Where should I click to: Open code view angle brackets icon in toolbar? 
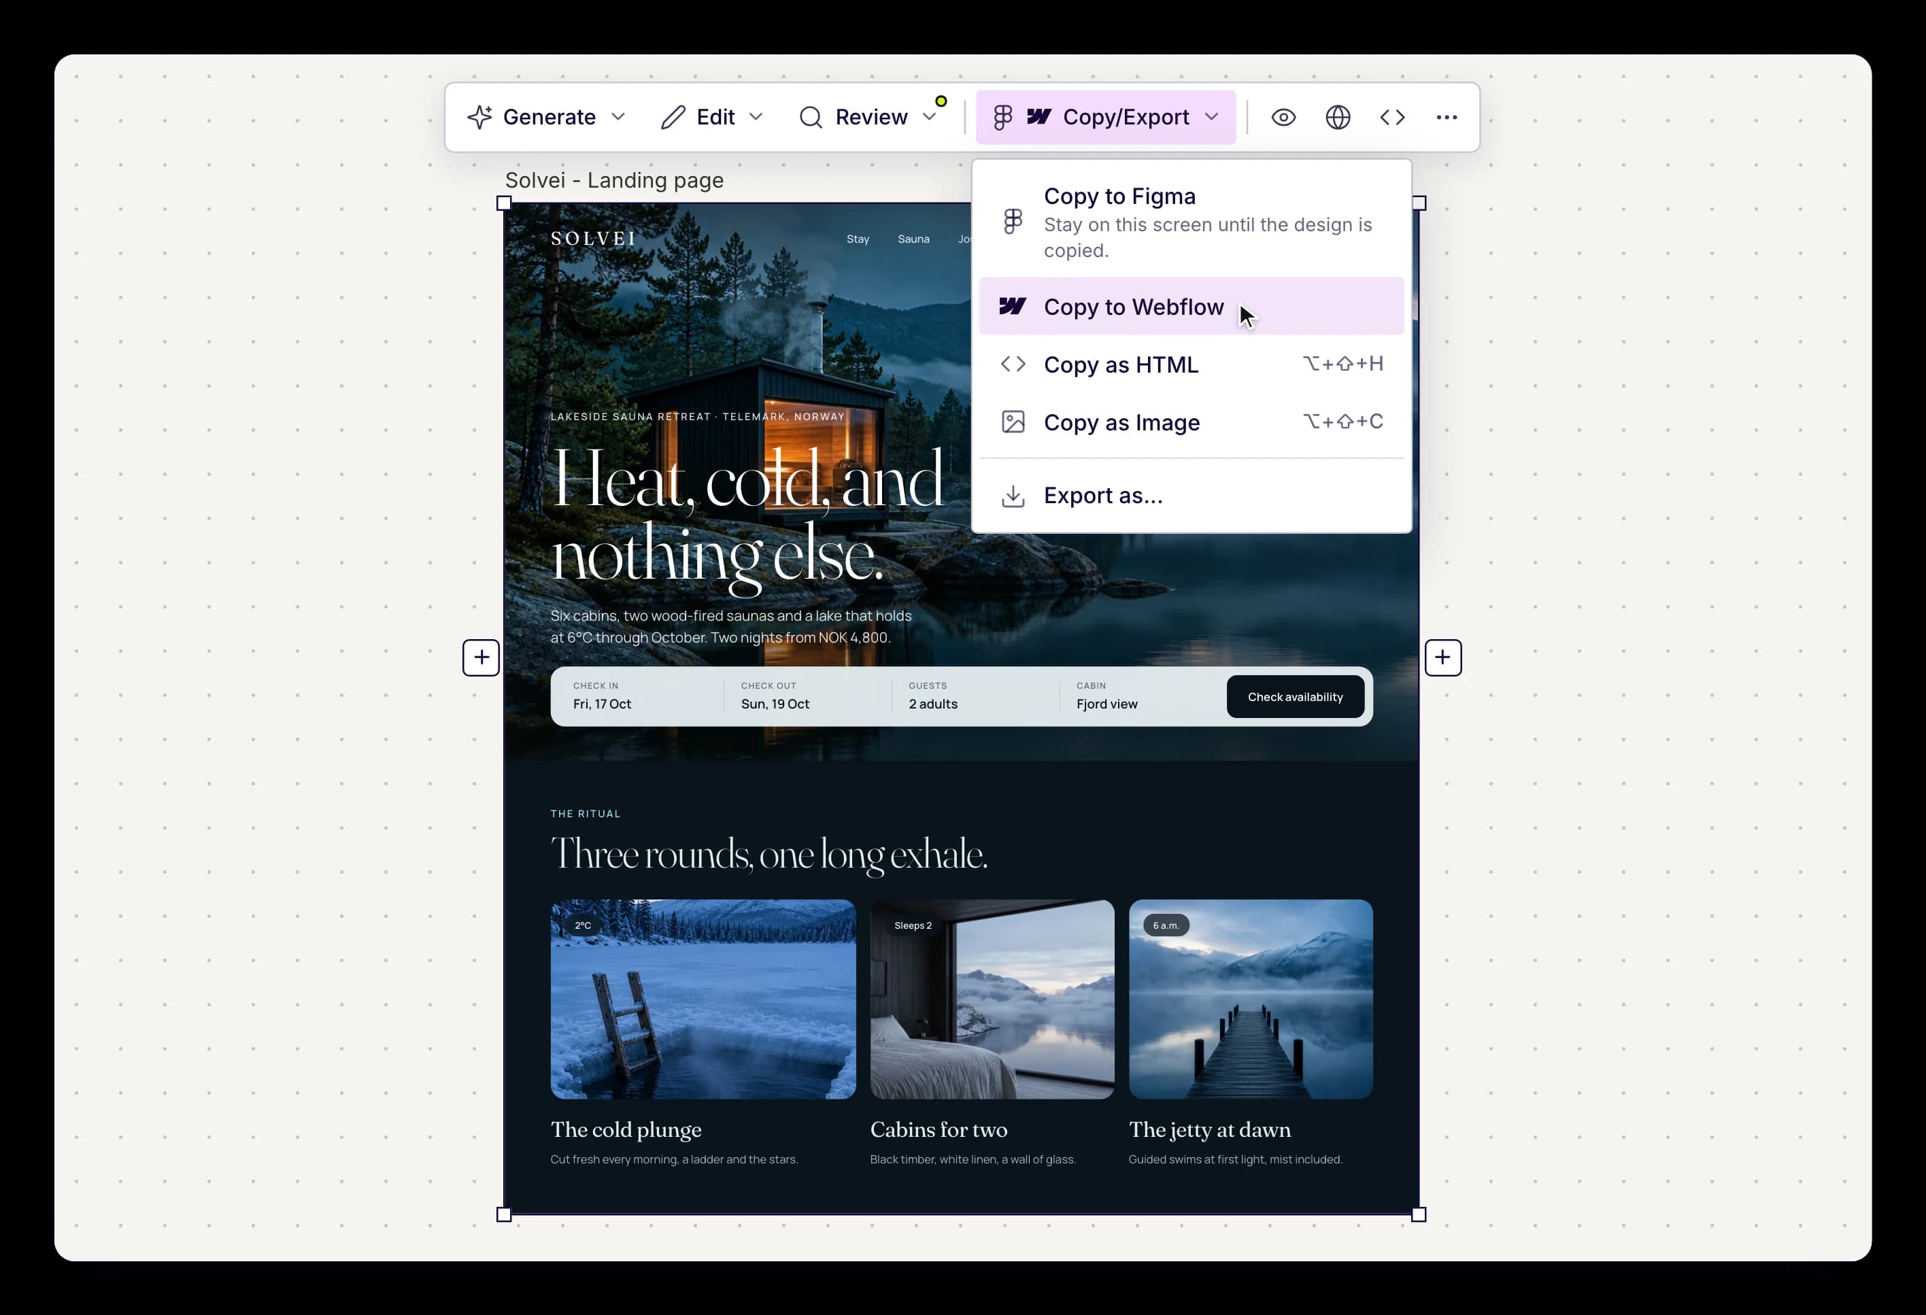pyautogui.click(x=1392, y=117)
